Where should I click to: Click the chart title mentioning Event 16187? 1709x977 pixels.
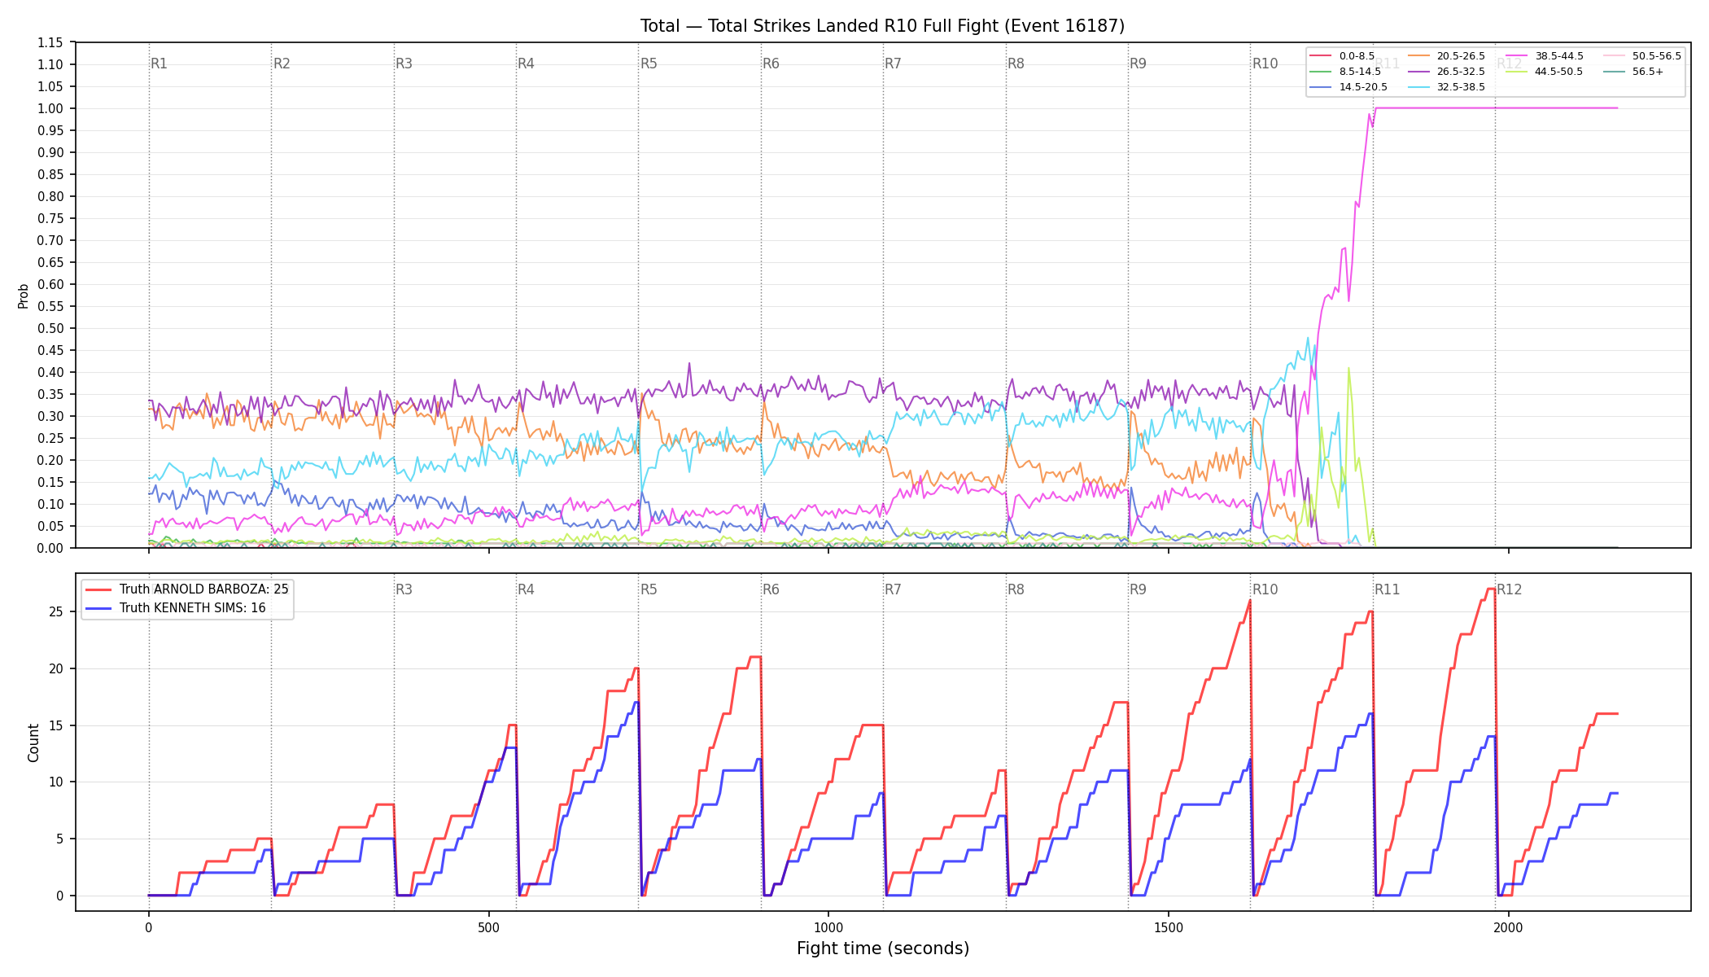pyautogui.click(x=882, y=26)
